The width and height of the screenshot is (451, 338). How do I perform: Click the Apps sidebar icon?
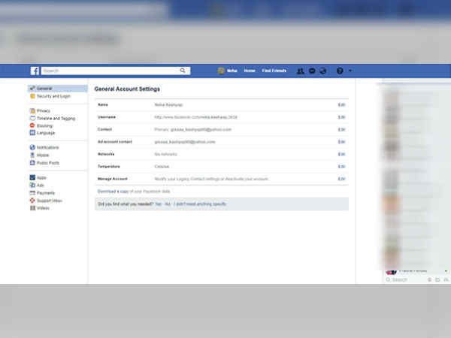[32, 177]
